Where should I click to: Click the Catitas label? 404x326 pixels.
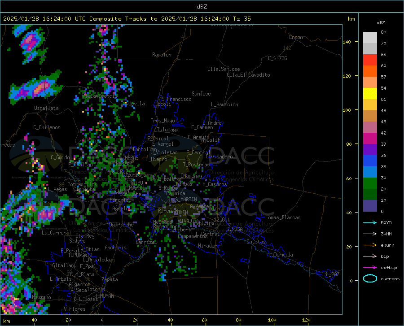click(x=256, y=242)
